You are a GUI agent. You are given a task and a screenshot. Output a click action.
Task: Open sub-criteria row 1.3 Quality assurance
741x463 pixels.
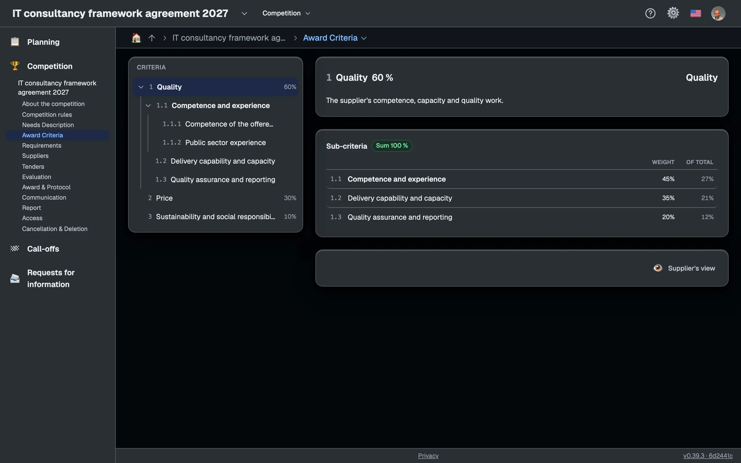tap(522, 217)
